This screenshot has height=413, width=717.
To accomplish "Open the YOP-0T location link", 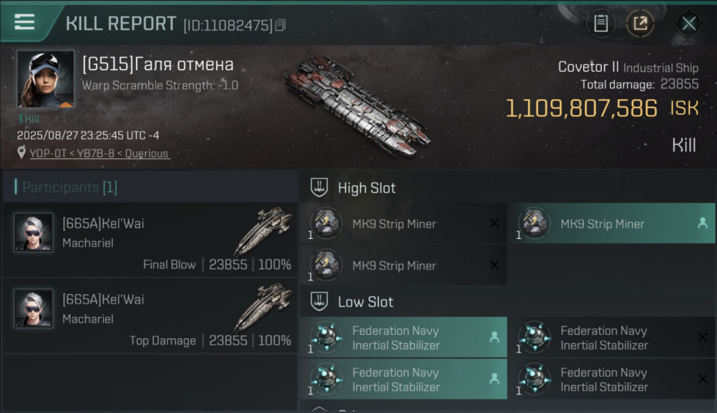I will click(99, 154).
